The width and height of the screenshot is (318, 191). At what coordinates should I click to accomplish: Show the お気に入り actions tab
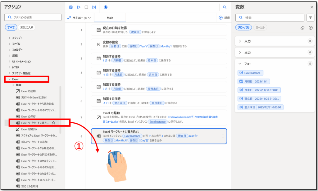(26, 27)
